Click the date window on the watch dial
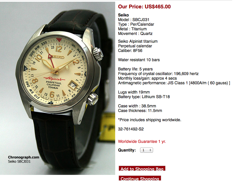This screenshot has height=185, width=237. [73, 85]
